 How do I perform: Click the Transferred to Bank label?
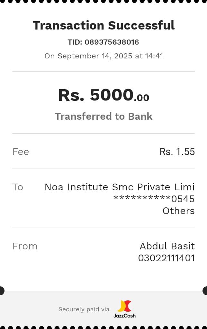(x=104, y=116)
